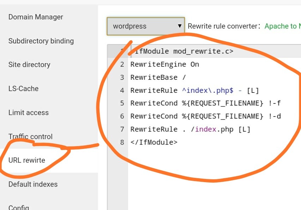Place cursor on the IfModule mod_rewrite.c line
Screen dimensions: 301x210
[x=183, y=51]
